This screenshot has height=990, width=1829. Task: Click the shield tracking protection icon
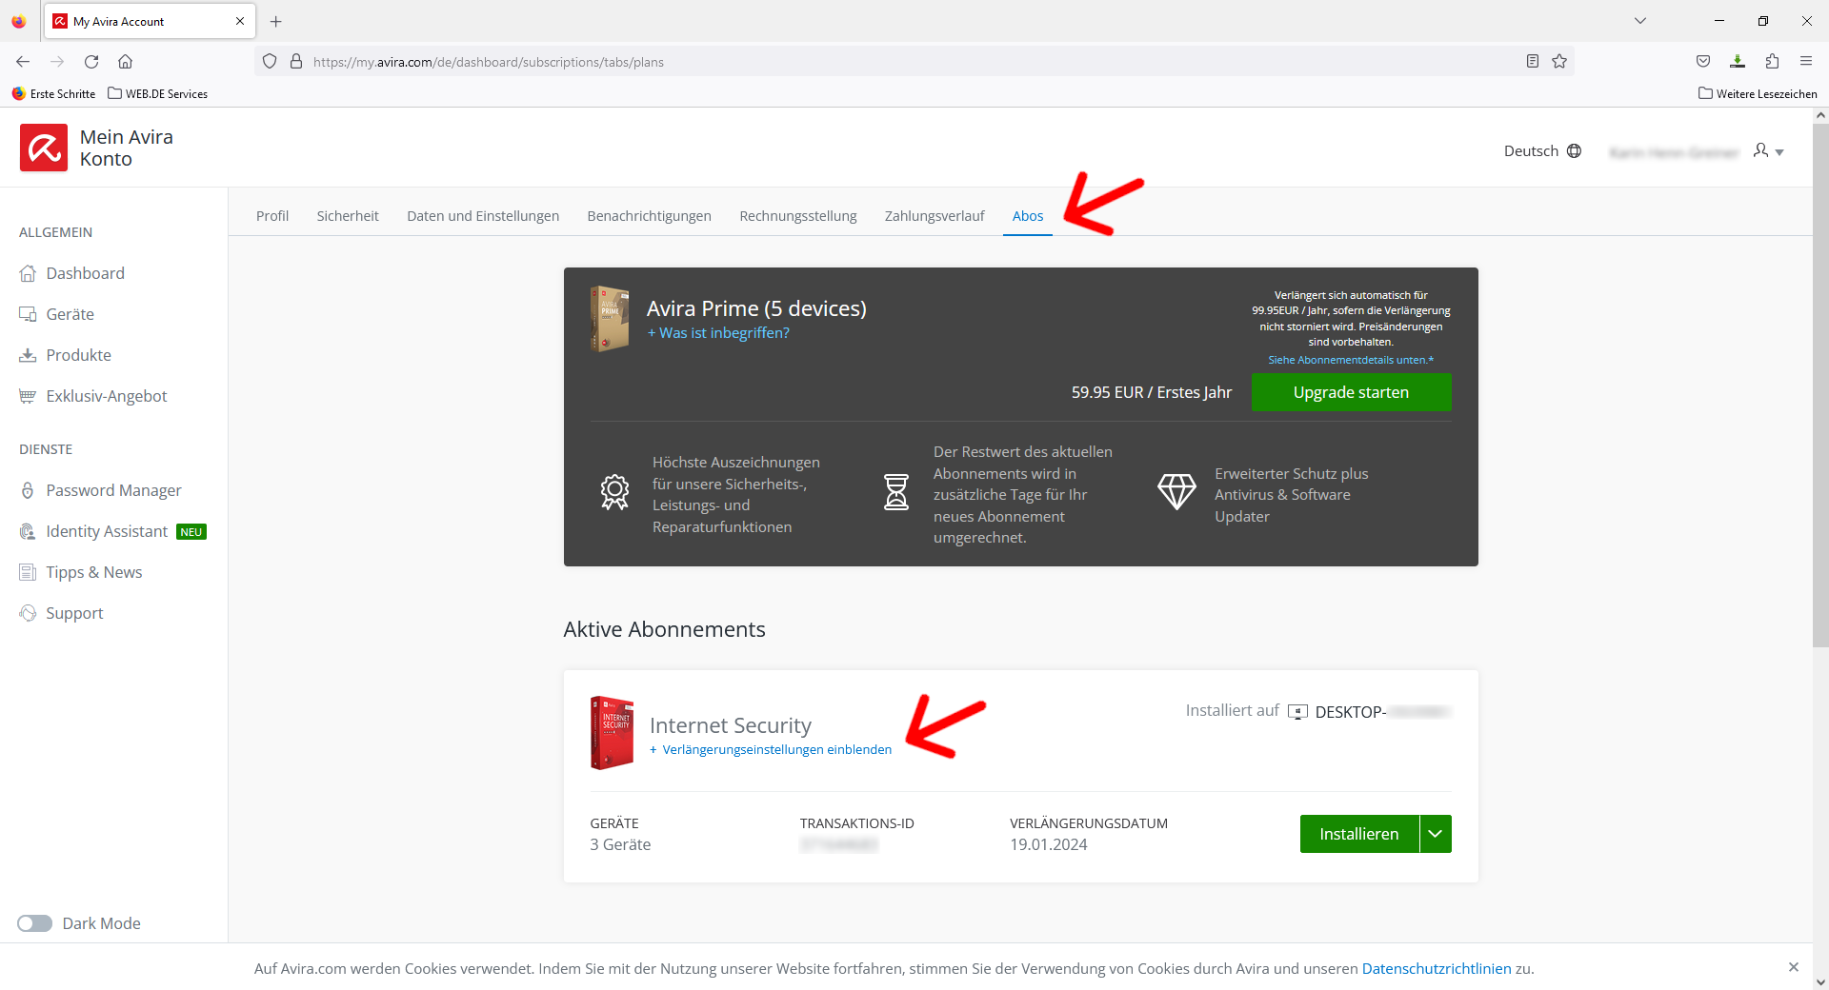[x=270, y=62]
